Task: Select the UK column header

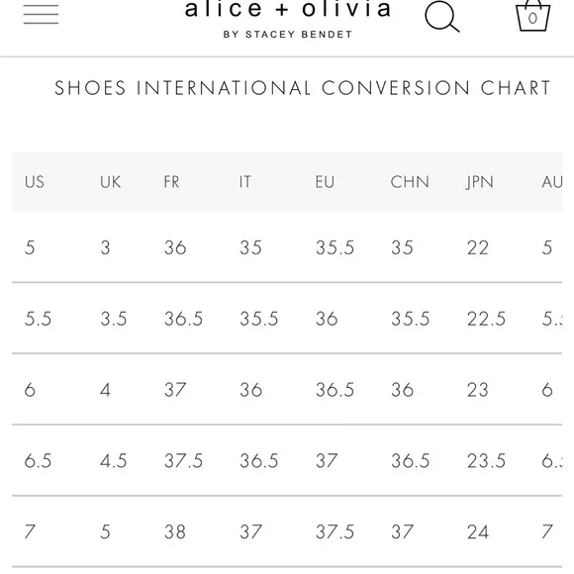Action: (110, 182)
